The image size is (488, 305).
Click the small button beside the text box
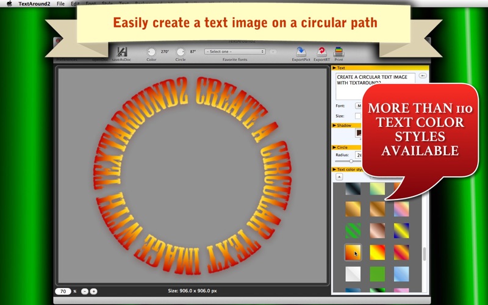[x=422, y=76]
